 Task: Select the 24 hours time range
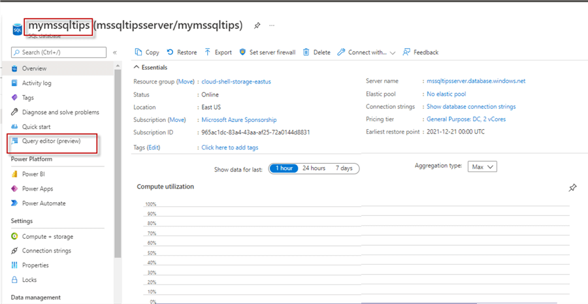314,168
